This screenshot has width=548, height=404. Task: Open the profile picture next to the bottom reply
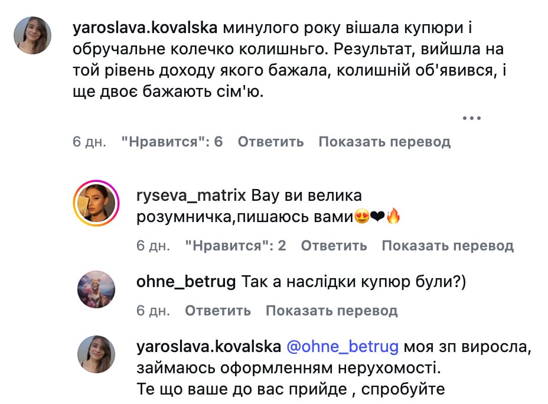click(x=96, y=353)
